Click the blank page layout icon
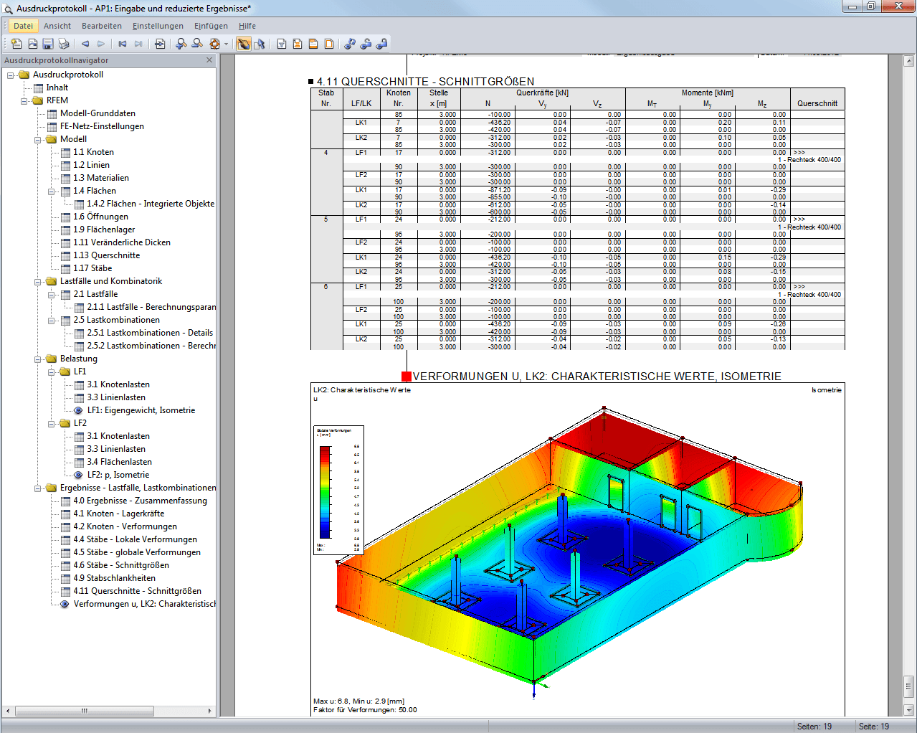 (329, 44)
